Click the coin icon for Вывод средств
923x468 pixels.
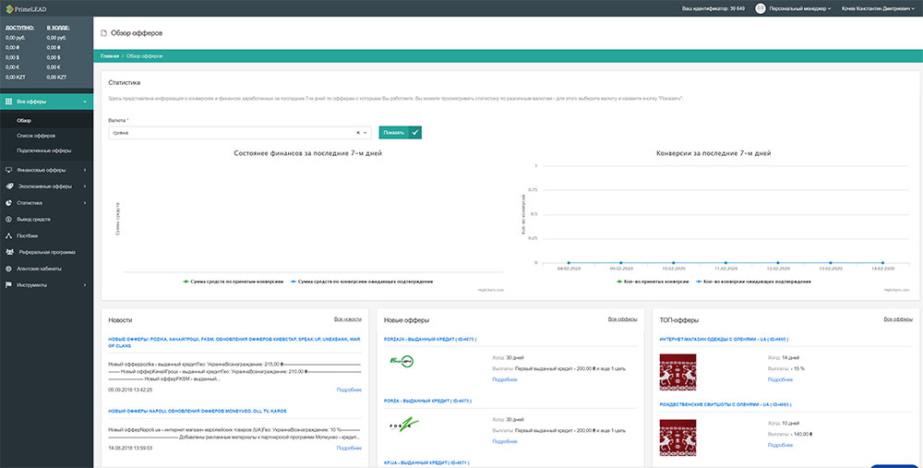point(9,219)
